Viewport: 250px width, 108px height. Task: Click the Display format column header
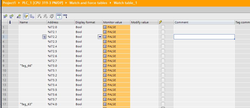pos(88,22)
